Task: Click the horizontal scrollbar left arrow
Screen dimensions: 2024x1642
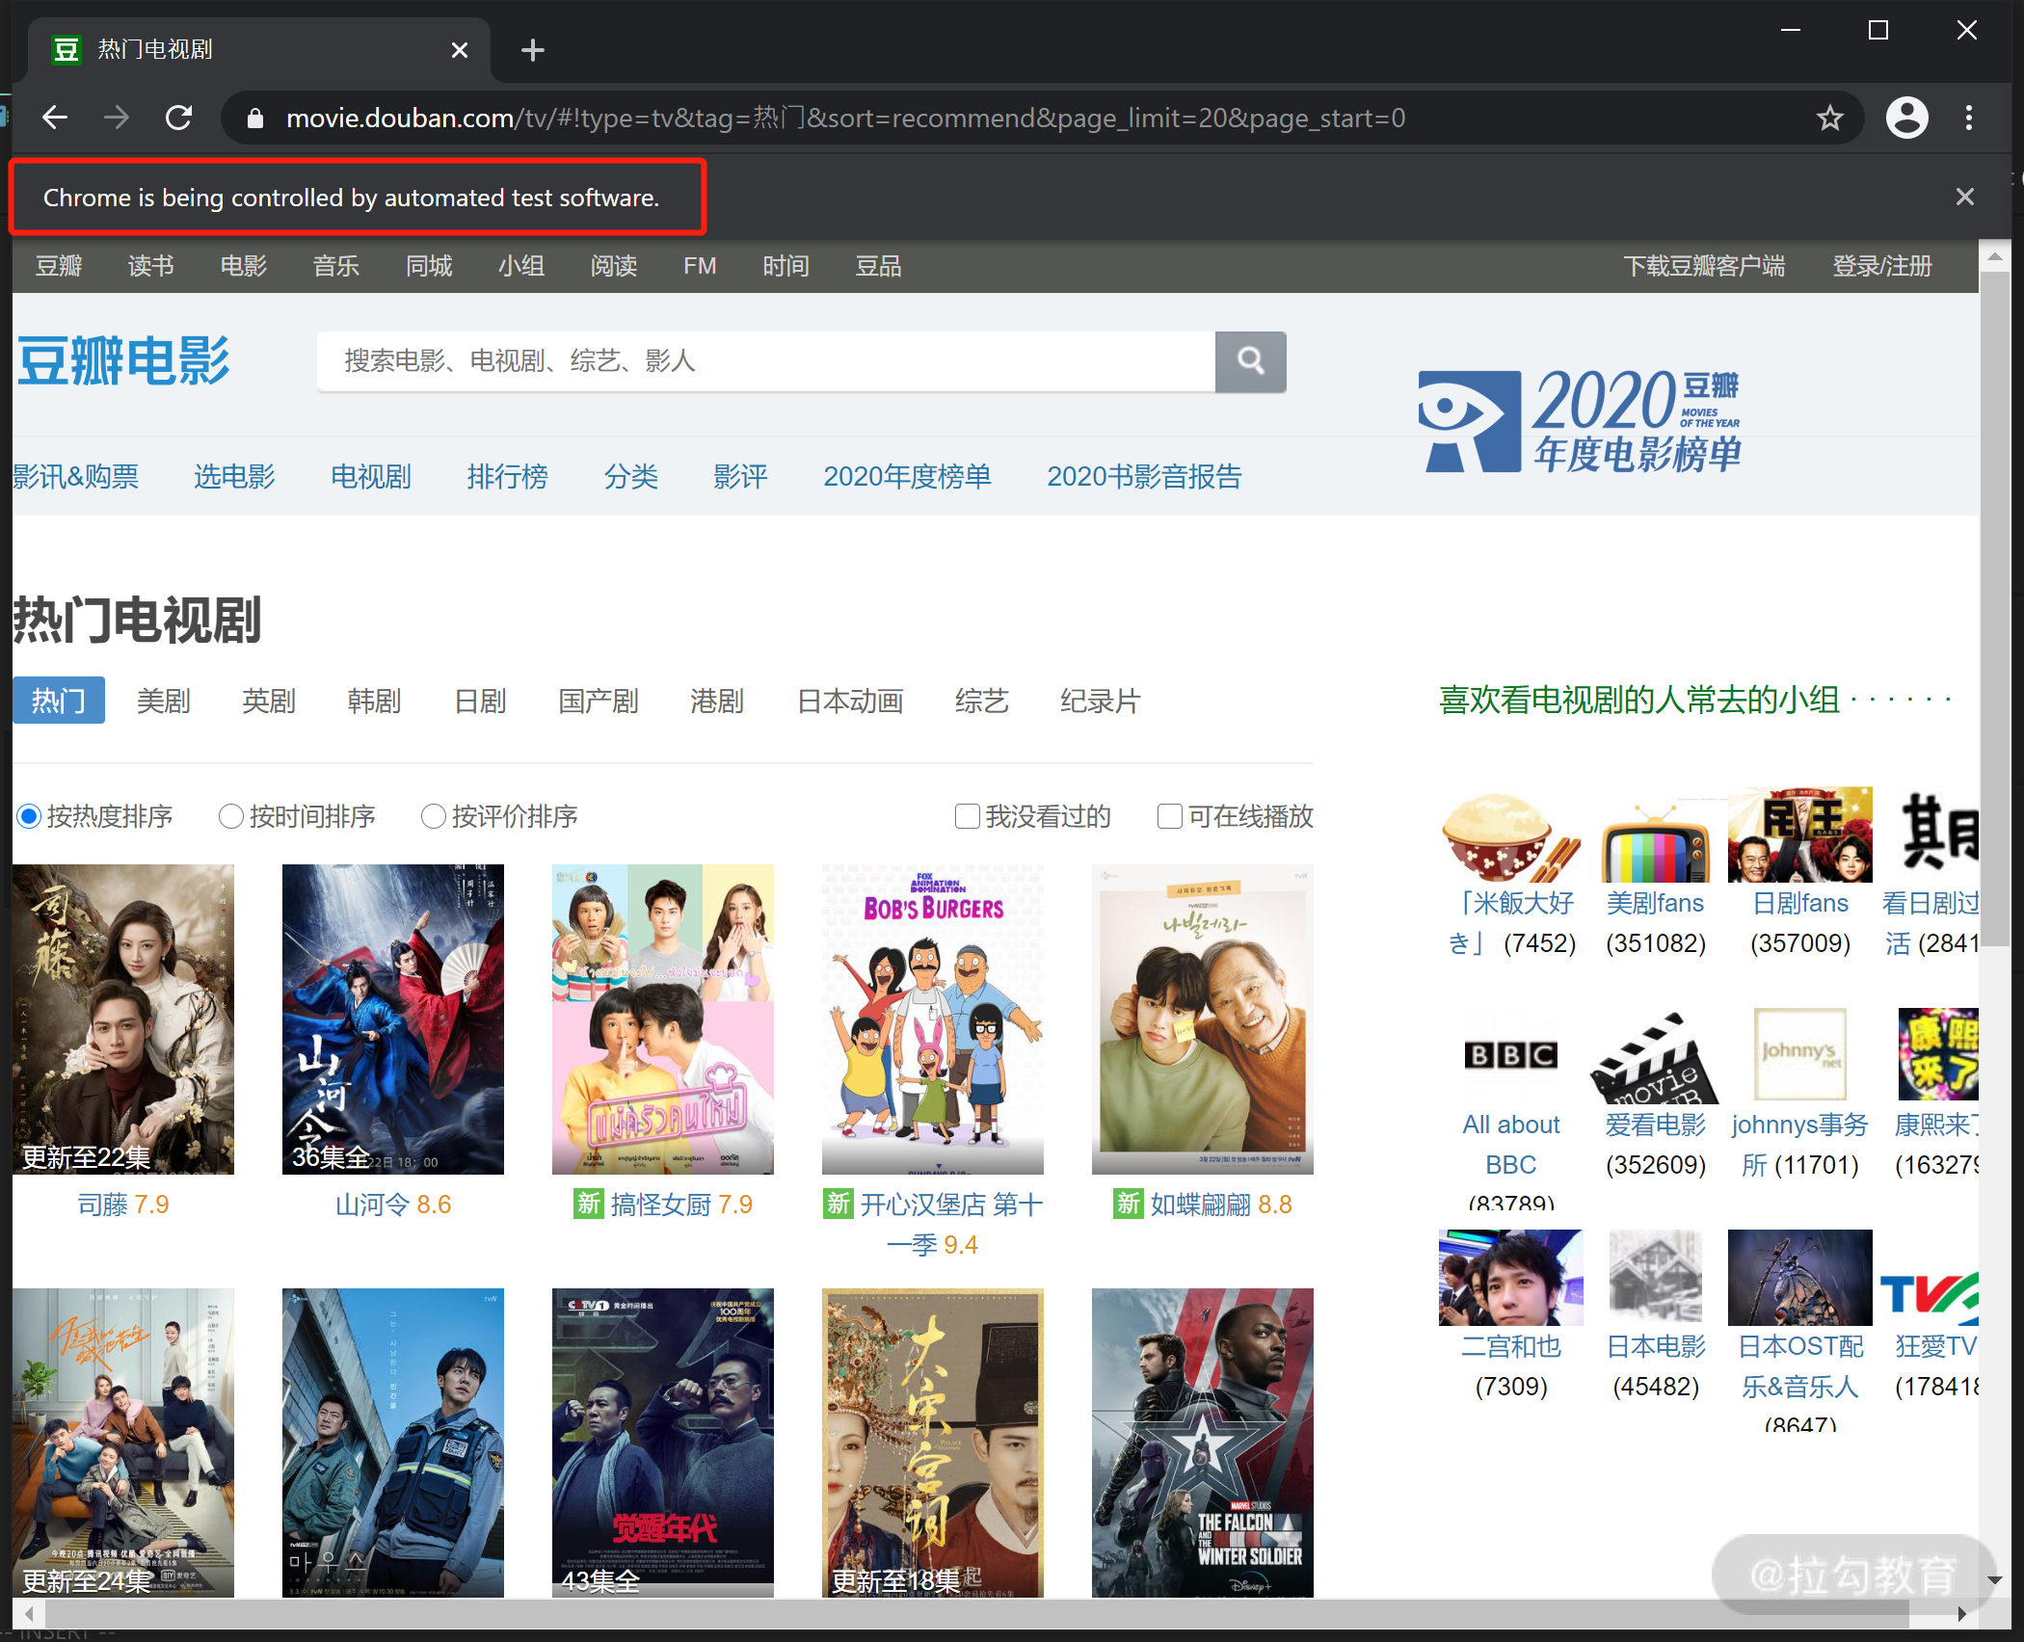Action: 29,1614
